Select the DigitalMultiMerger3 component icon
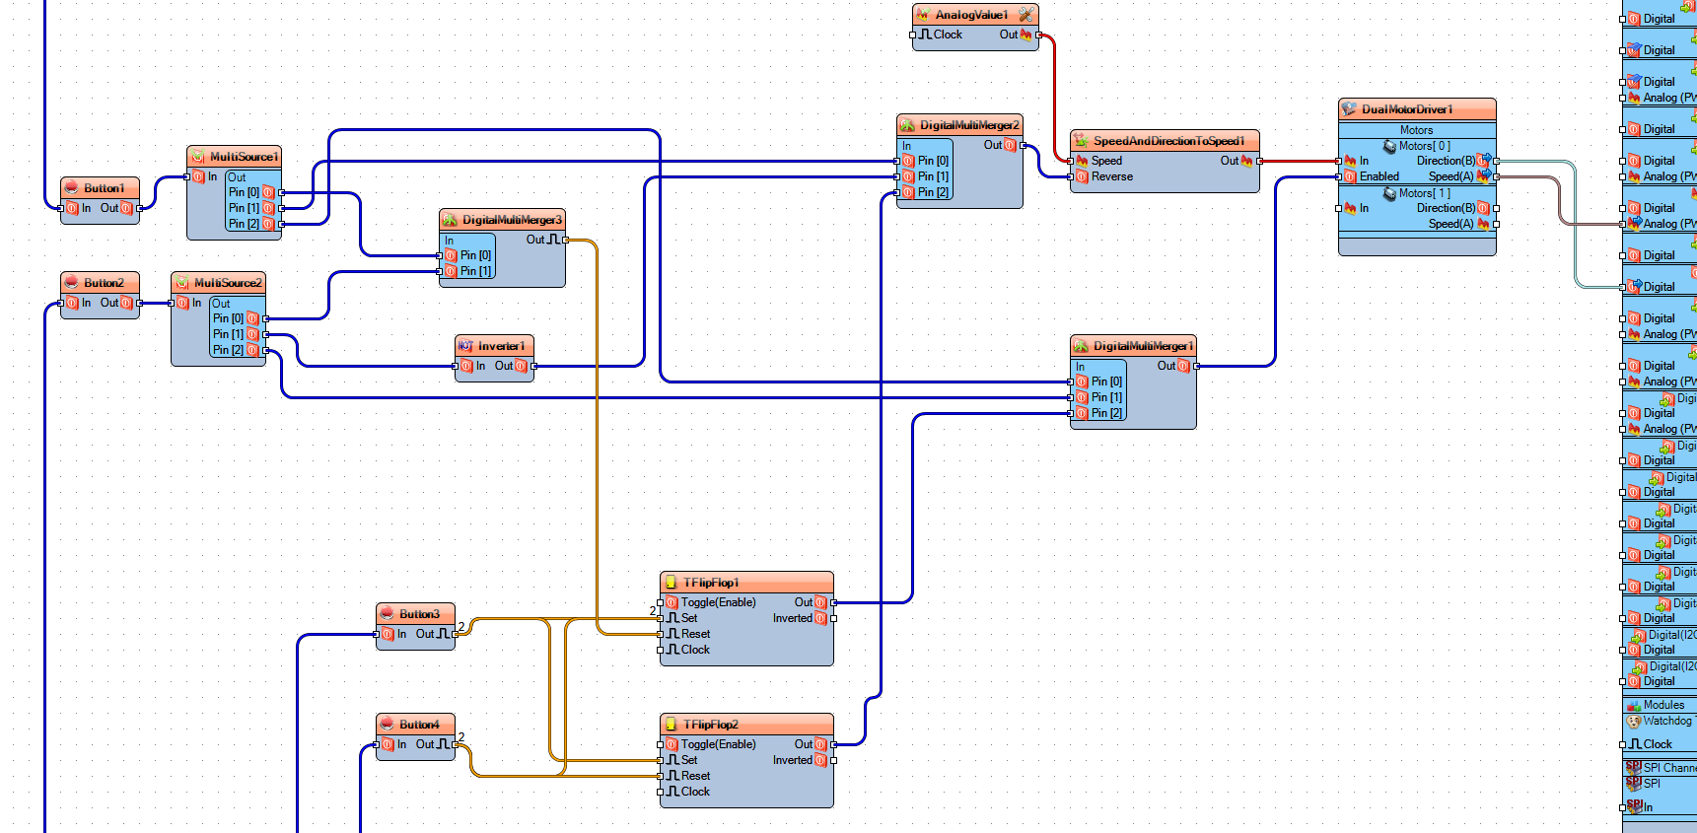The width and height of the screenshot is (1697, 833). (x=450, y=220)
